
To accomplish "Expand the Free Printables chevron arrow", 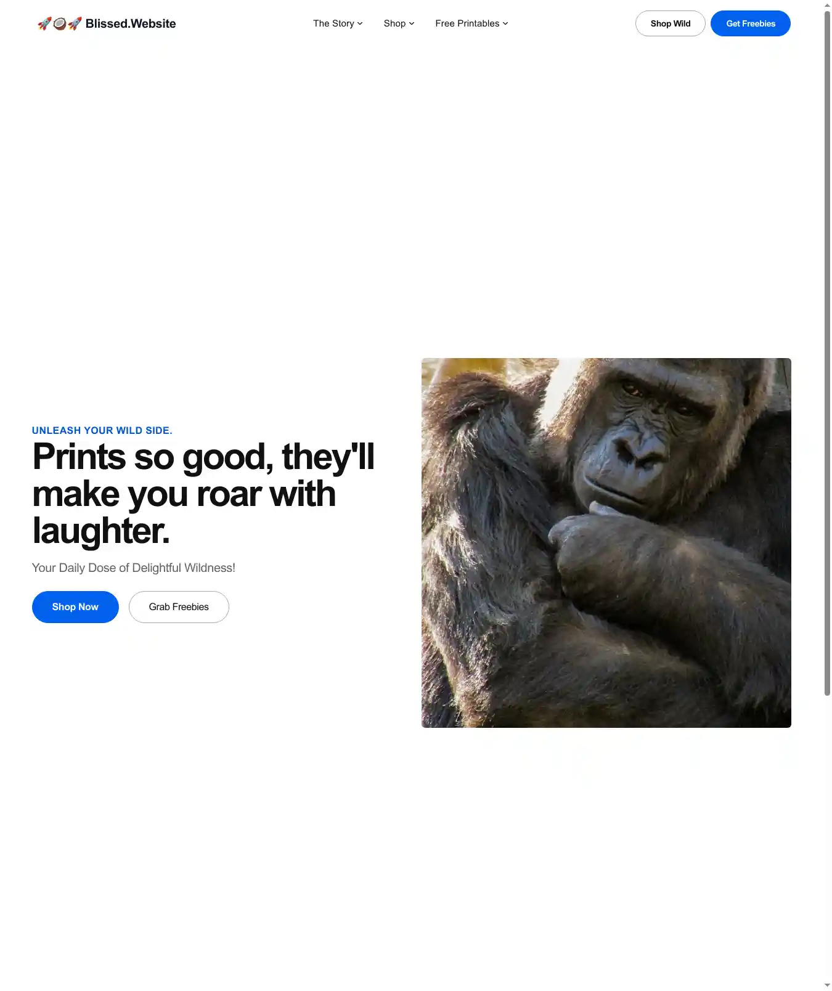I will point(505,23).
